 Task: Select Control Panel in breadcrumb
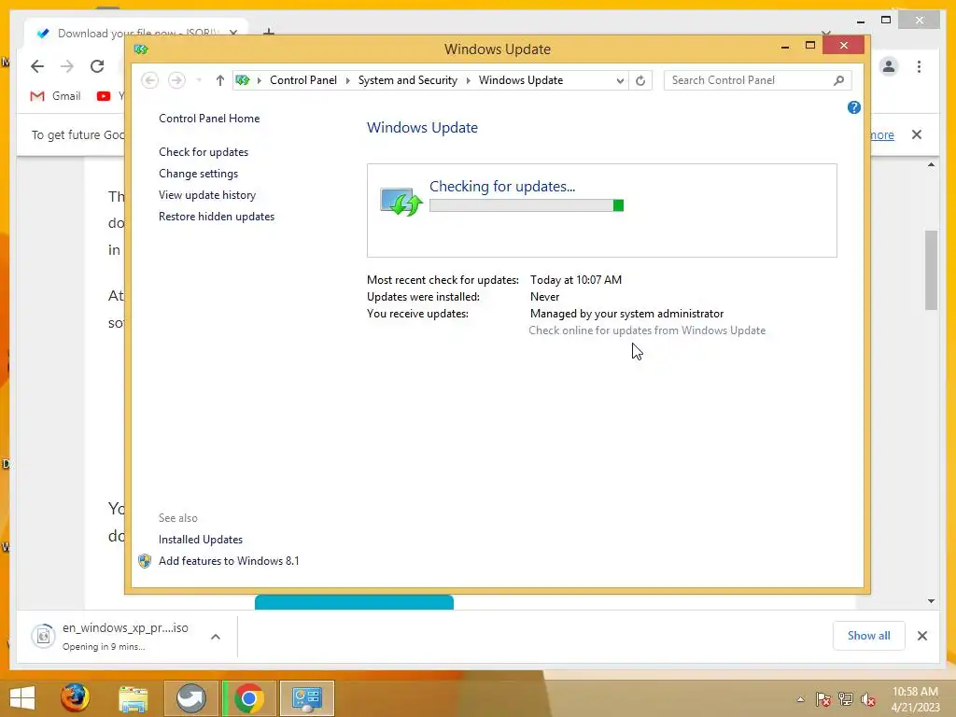(x=303, y=80)
